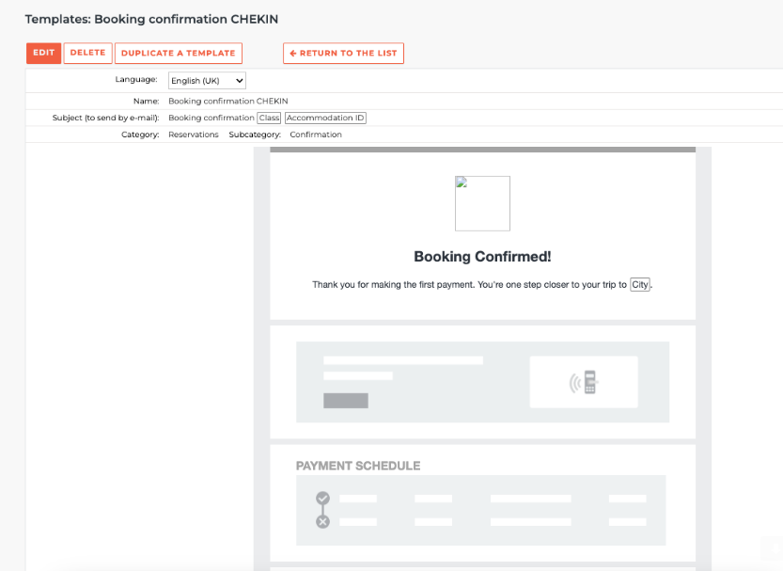Image resolution: width=783 pixels, height=571 pixels.
Task: Click the Confirmation subcategory value
Action: click(316, 135)
